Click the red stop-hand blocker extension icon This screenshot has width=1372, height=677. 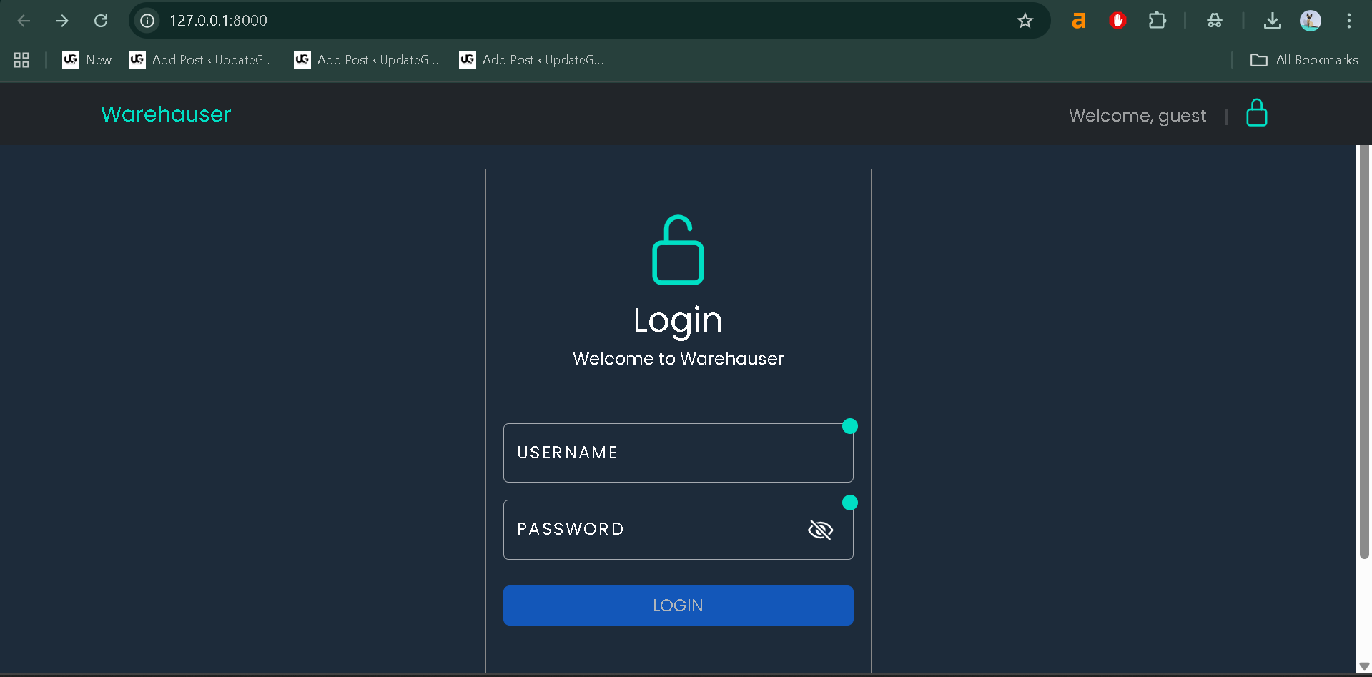[1117, 21]
